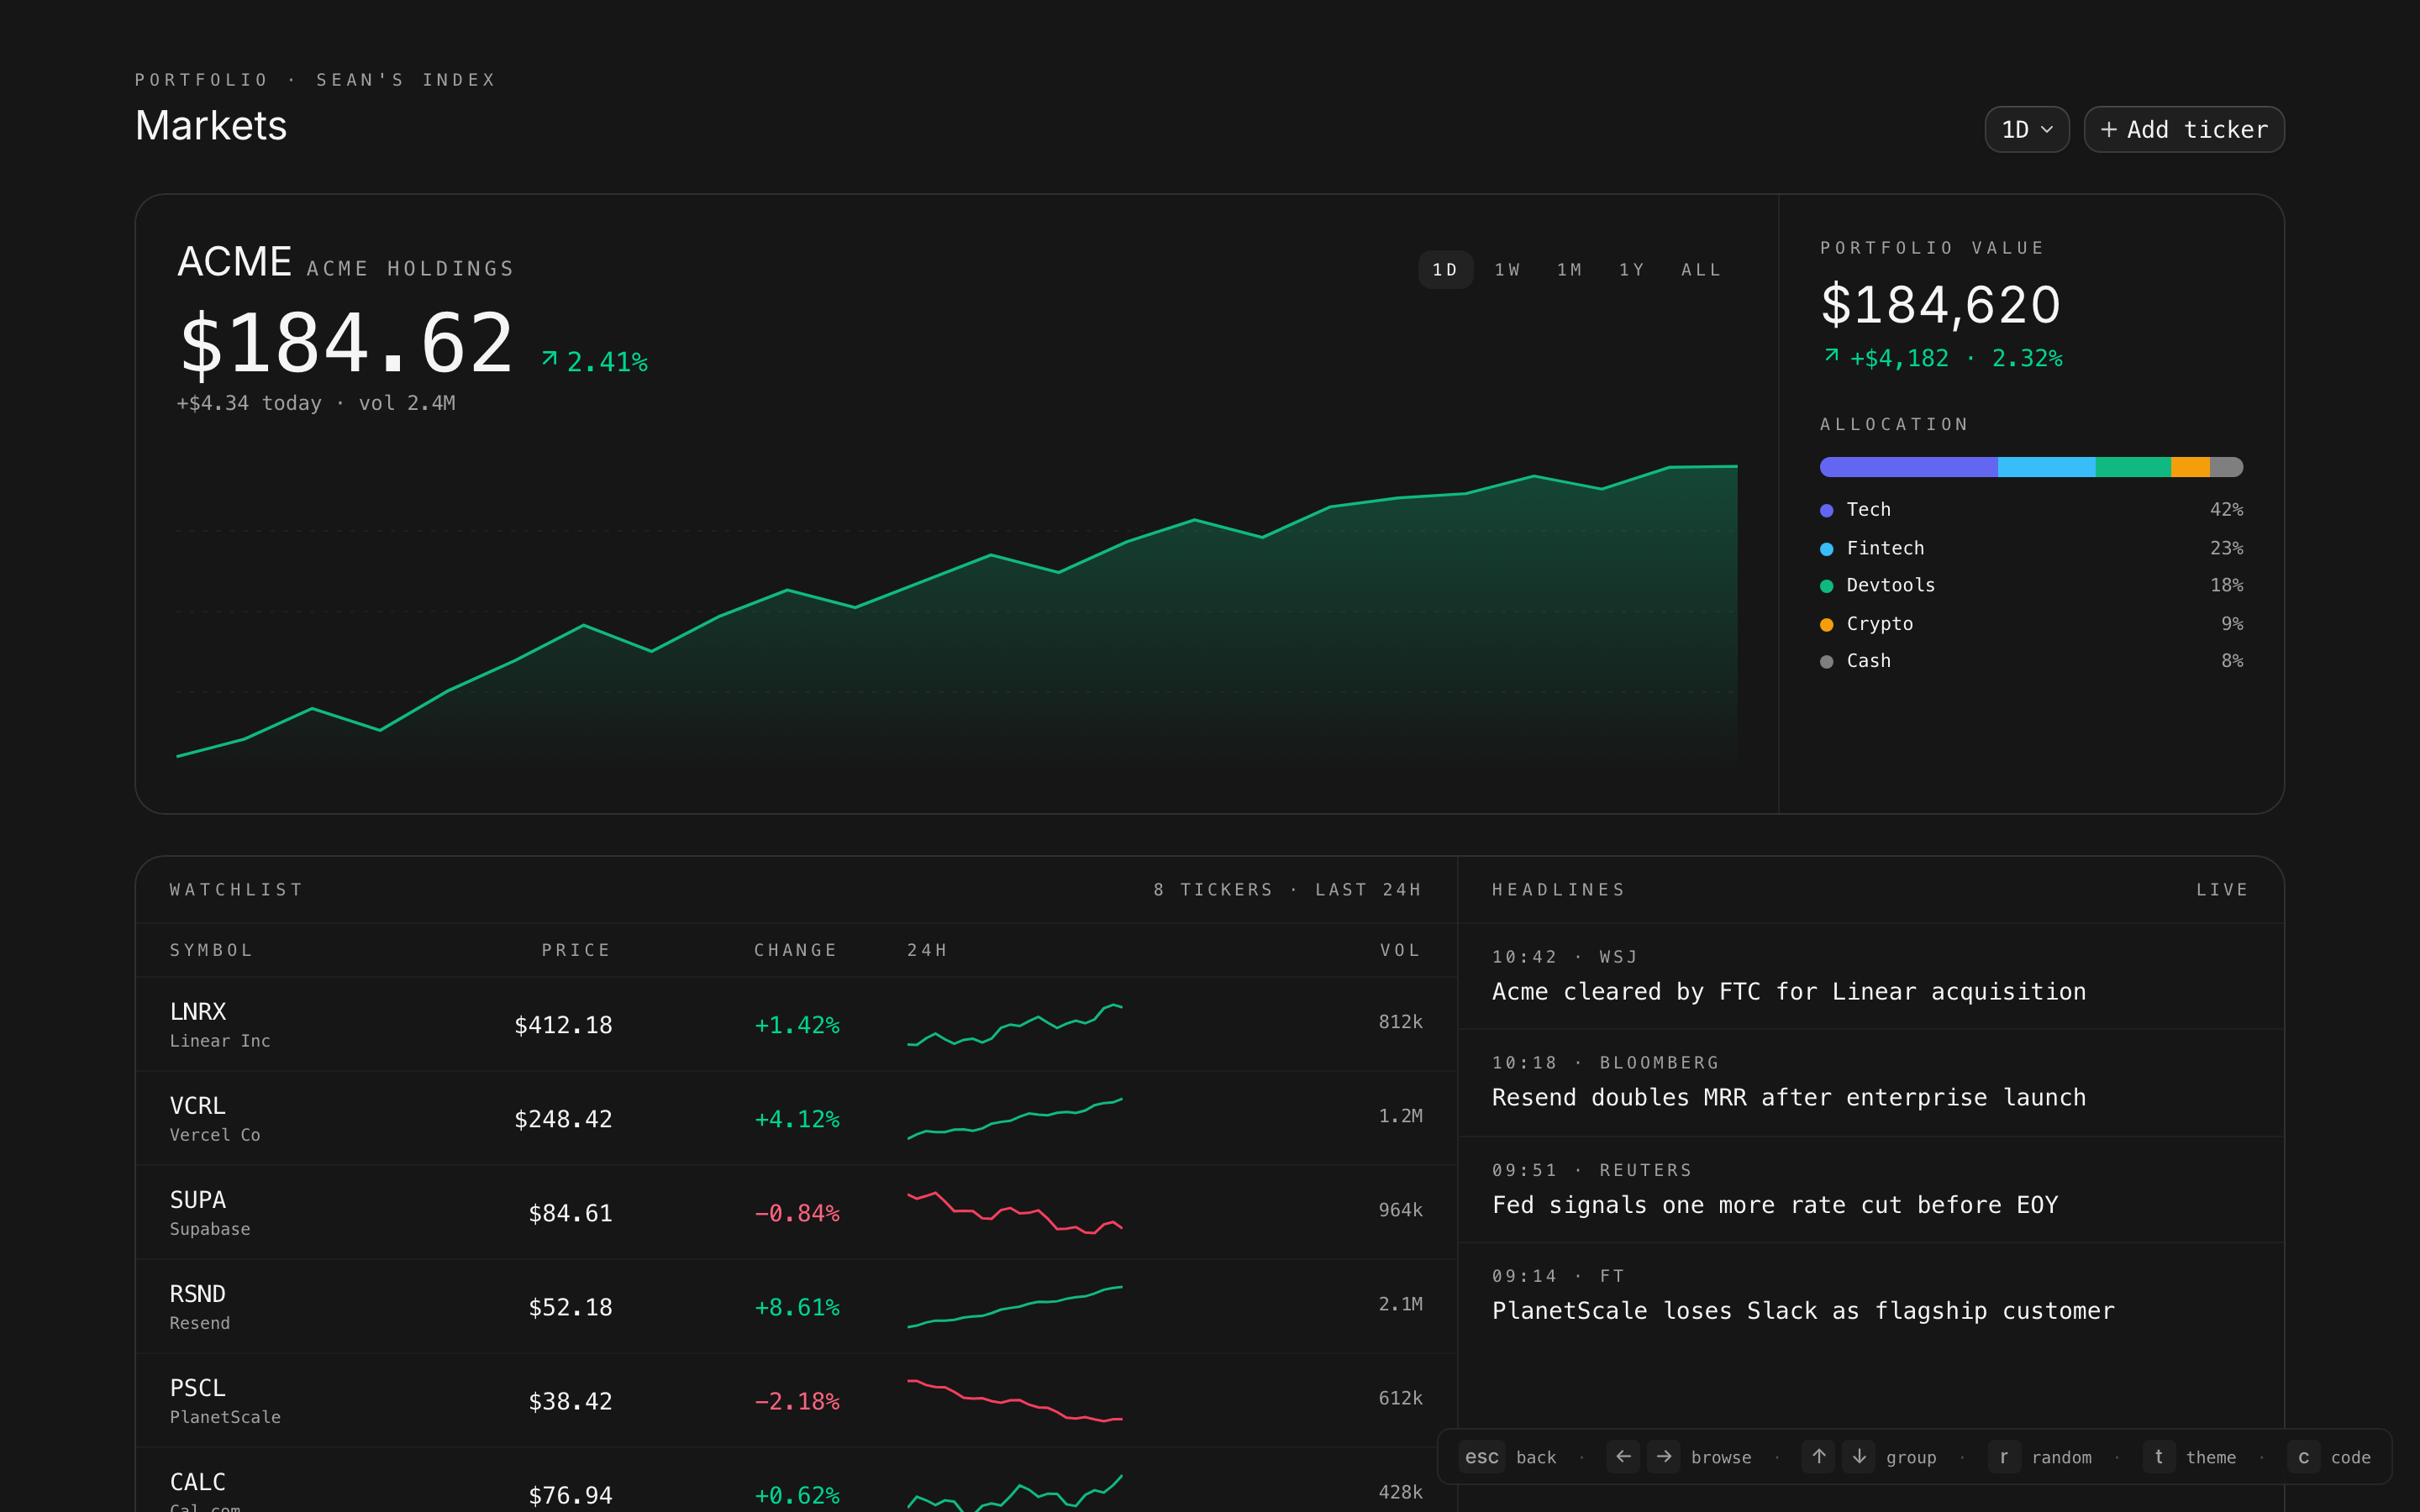Toggle theme with the t key

[x=2158, y=1457]
